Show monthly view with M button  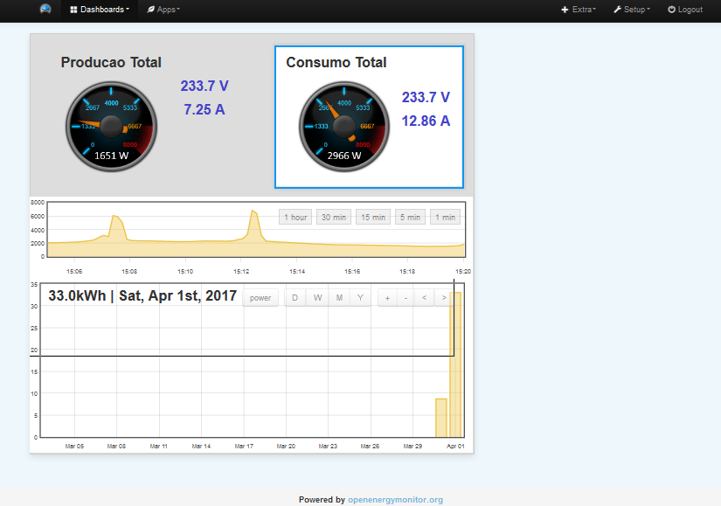pos(339,298)
